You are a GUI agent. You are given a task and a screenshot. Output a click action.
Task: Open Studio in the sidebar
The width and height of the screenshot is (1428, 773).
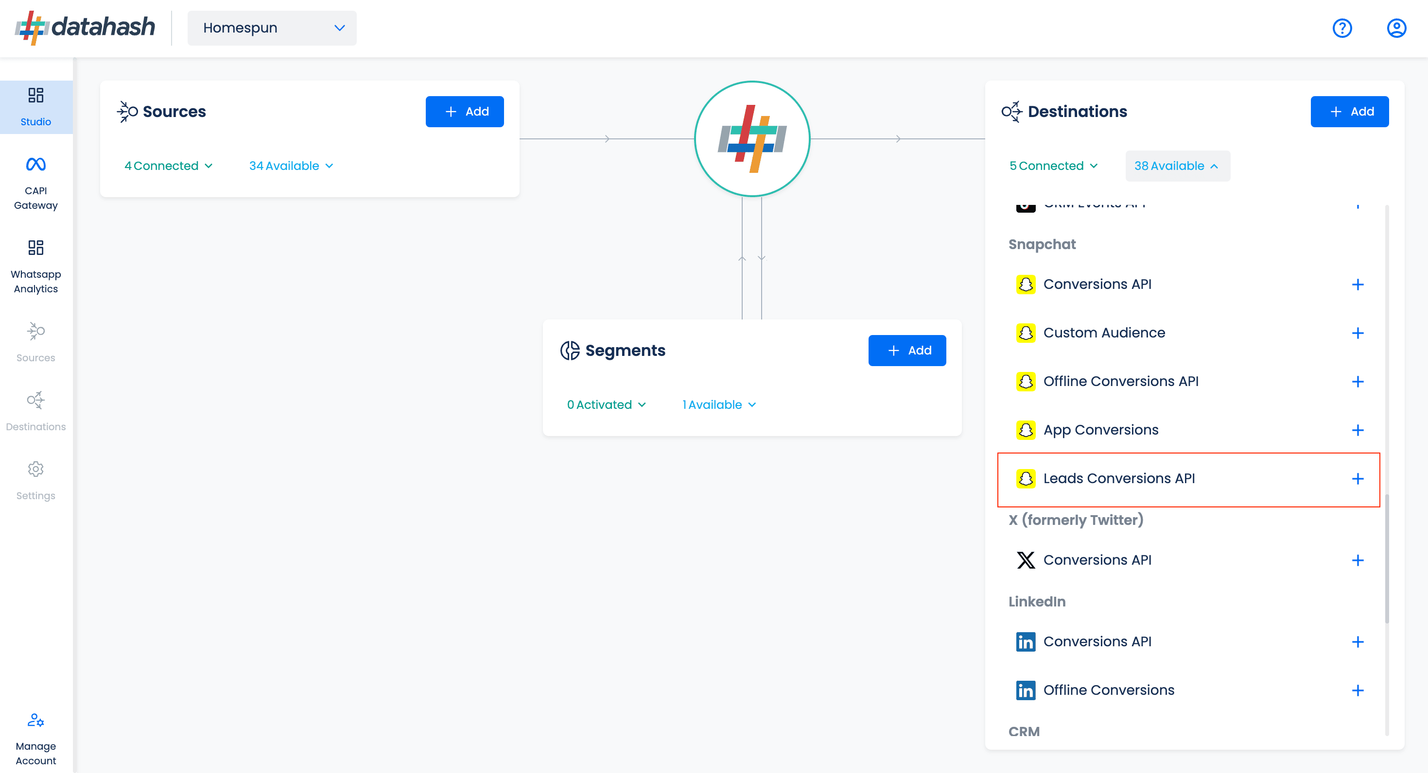point(36,107)
